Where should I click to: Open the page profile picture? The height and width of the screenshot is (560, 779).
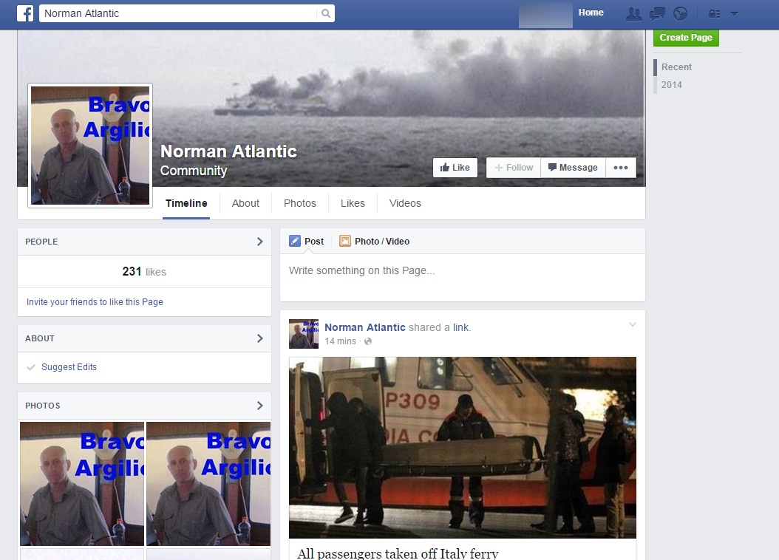90,146
